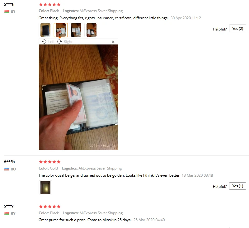
Task: Open the third review photo thumbnail
Action: (x=76, y=30)
